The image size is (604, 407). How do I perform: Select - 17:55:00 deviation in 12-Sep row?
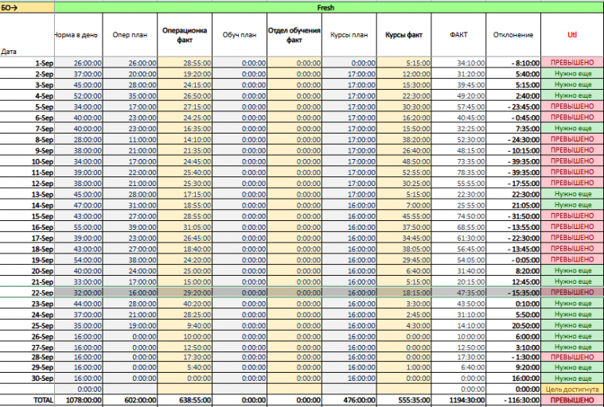pyautogui.click(x=513, y=183)
